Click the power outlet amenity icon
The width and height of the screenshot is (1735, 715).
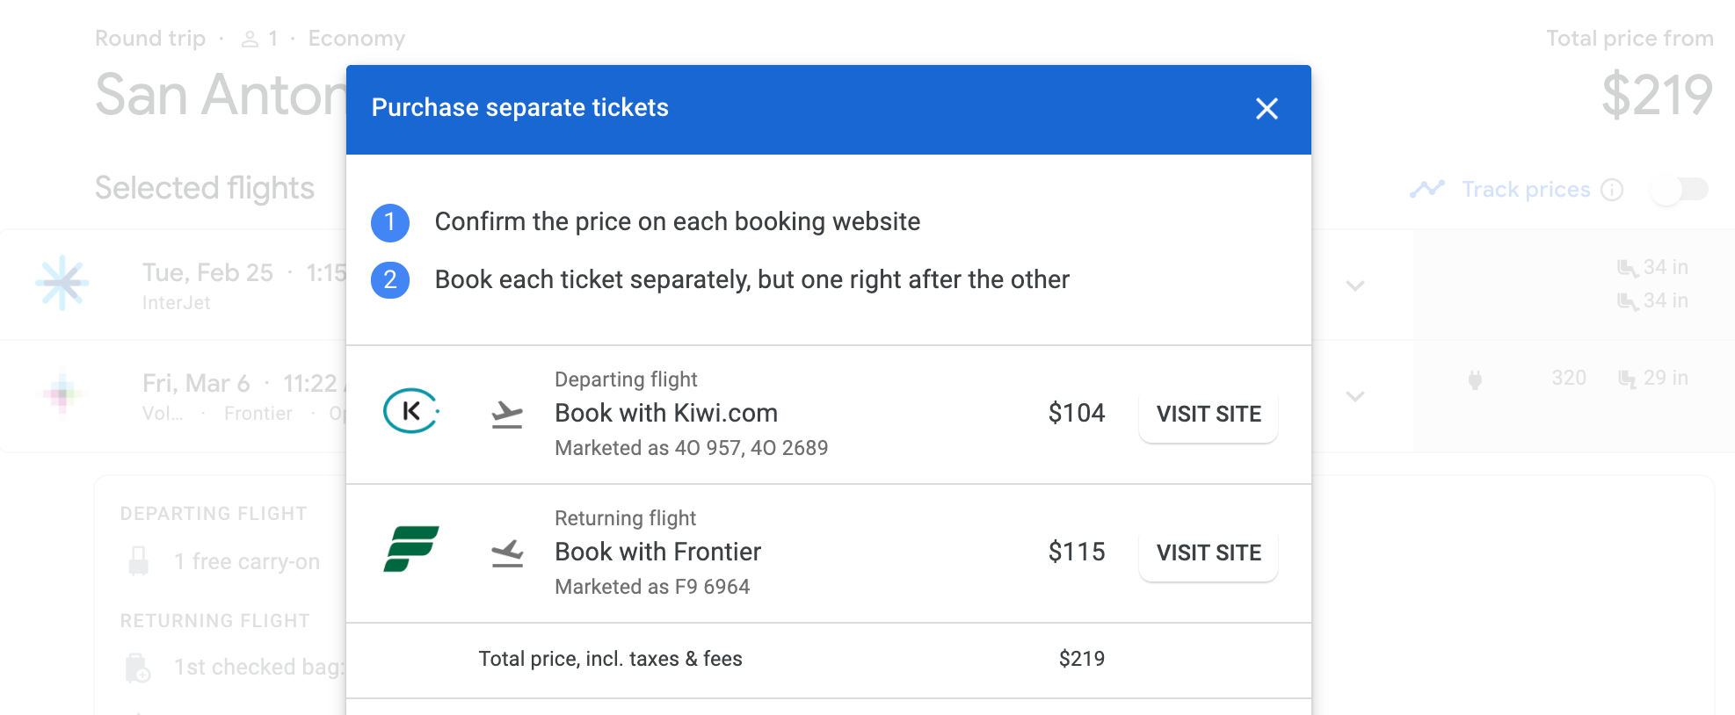(x=1475, y=379)
